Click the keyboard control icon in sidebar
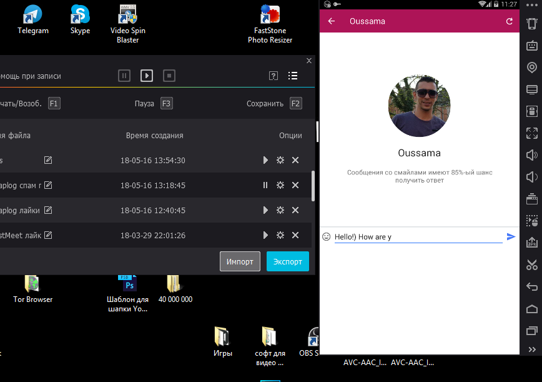 pyautogui.click(x=532, y=46)
